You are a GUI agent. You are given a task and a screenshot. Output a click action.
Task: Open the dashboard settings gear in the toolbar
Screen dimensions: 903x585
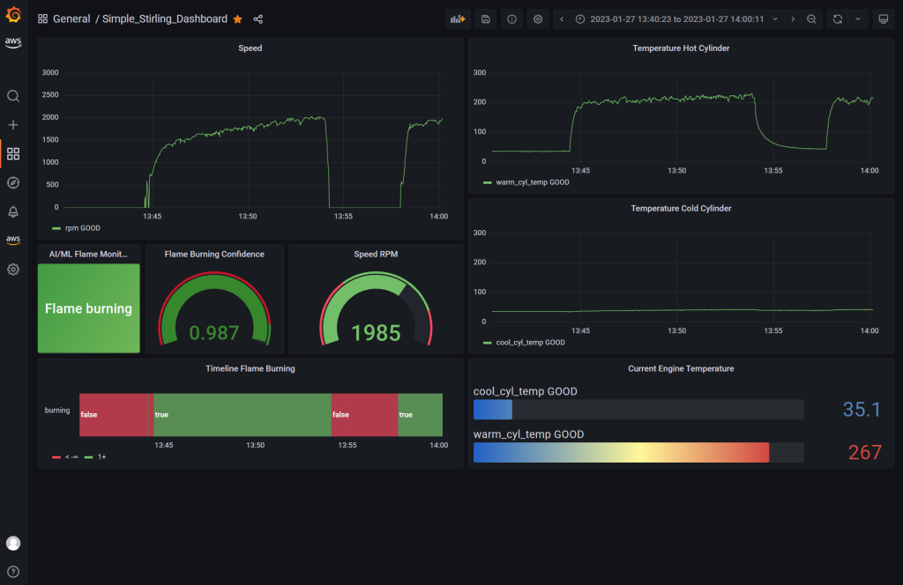tap(538, 19)
